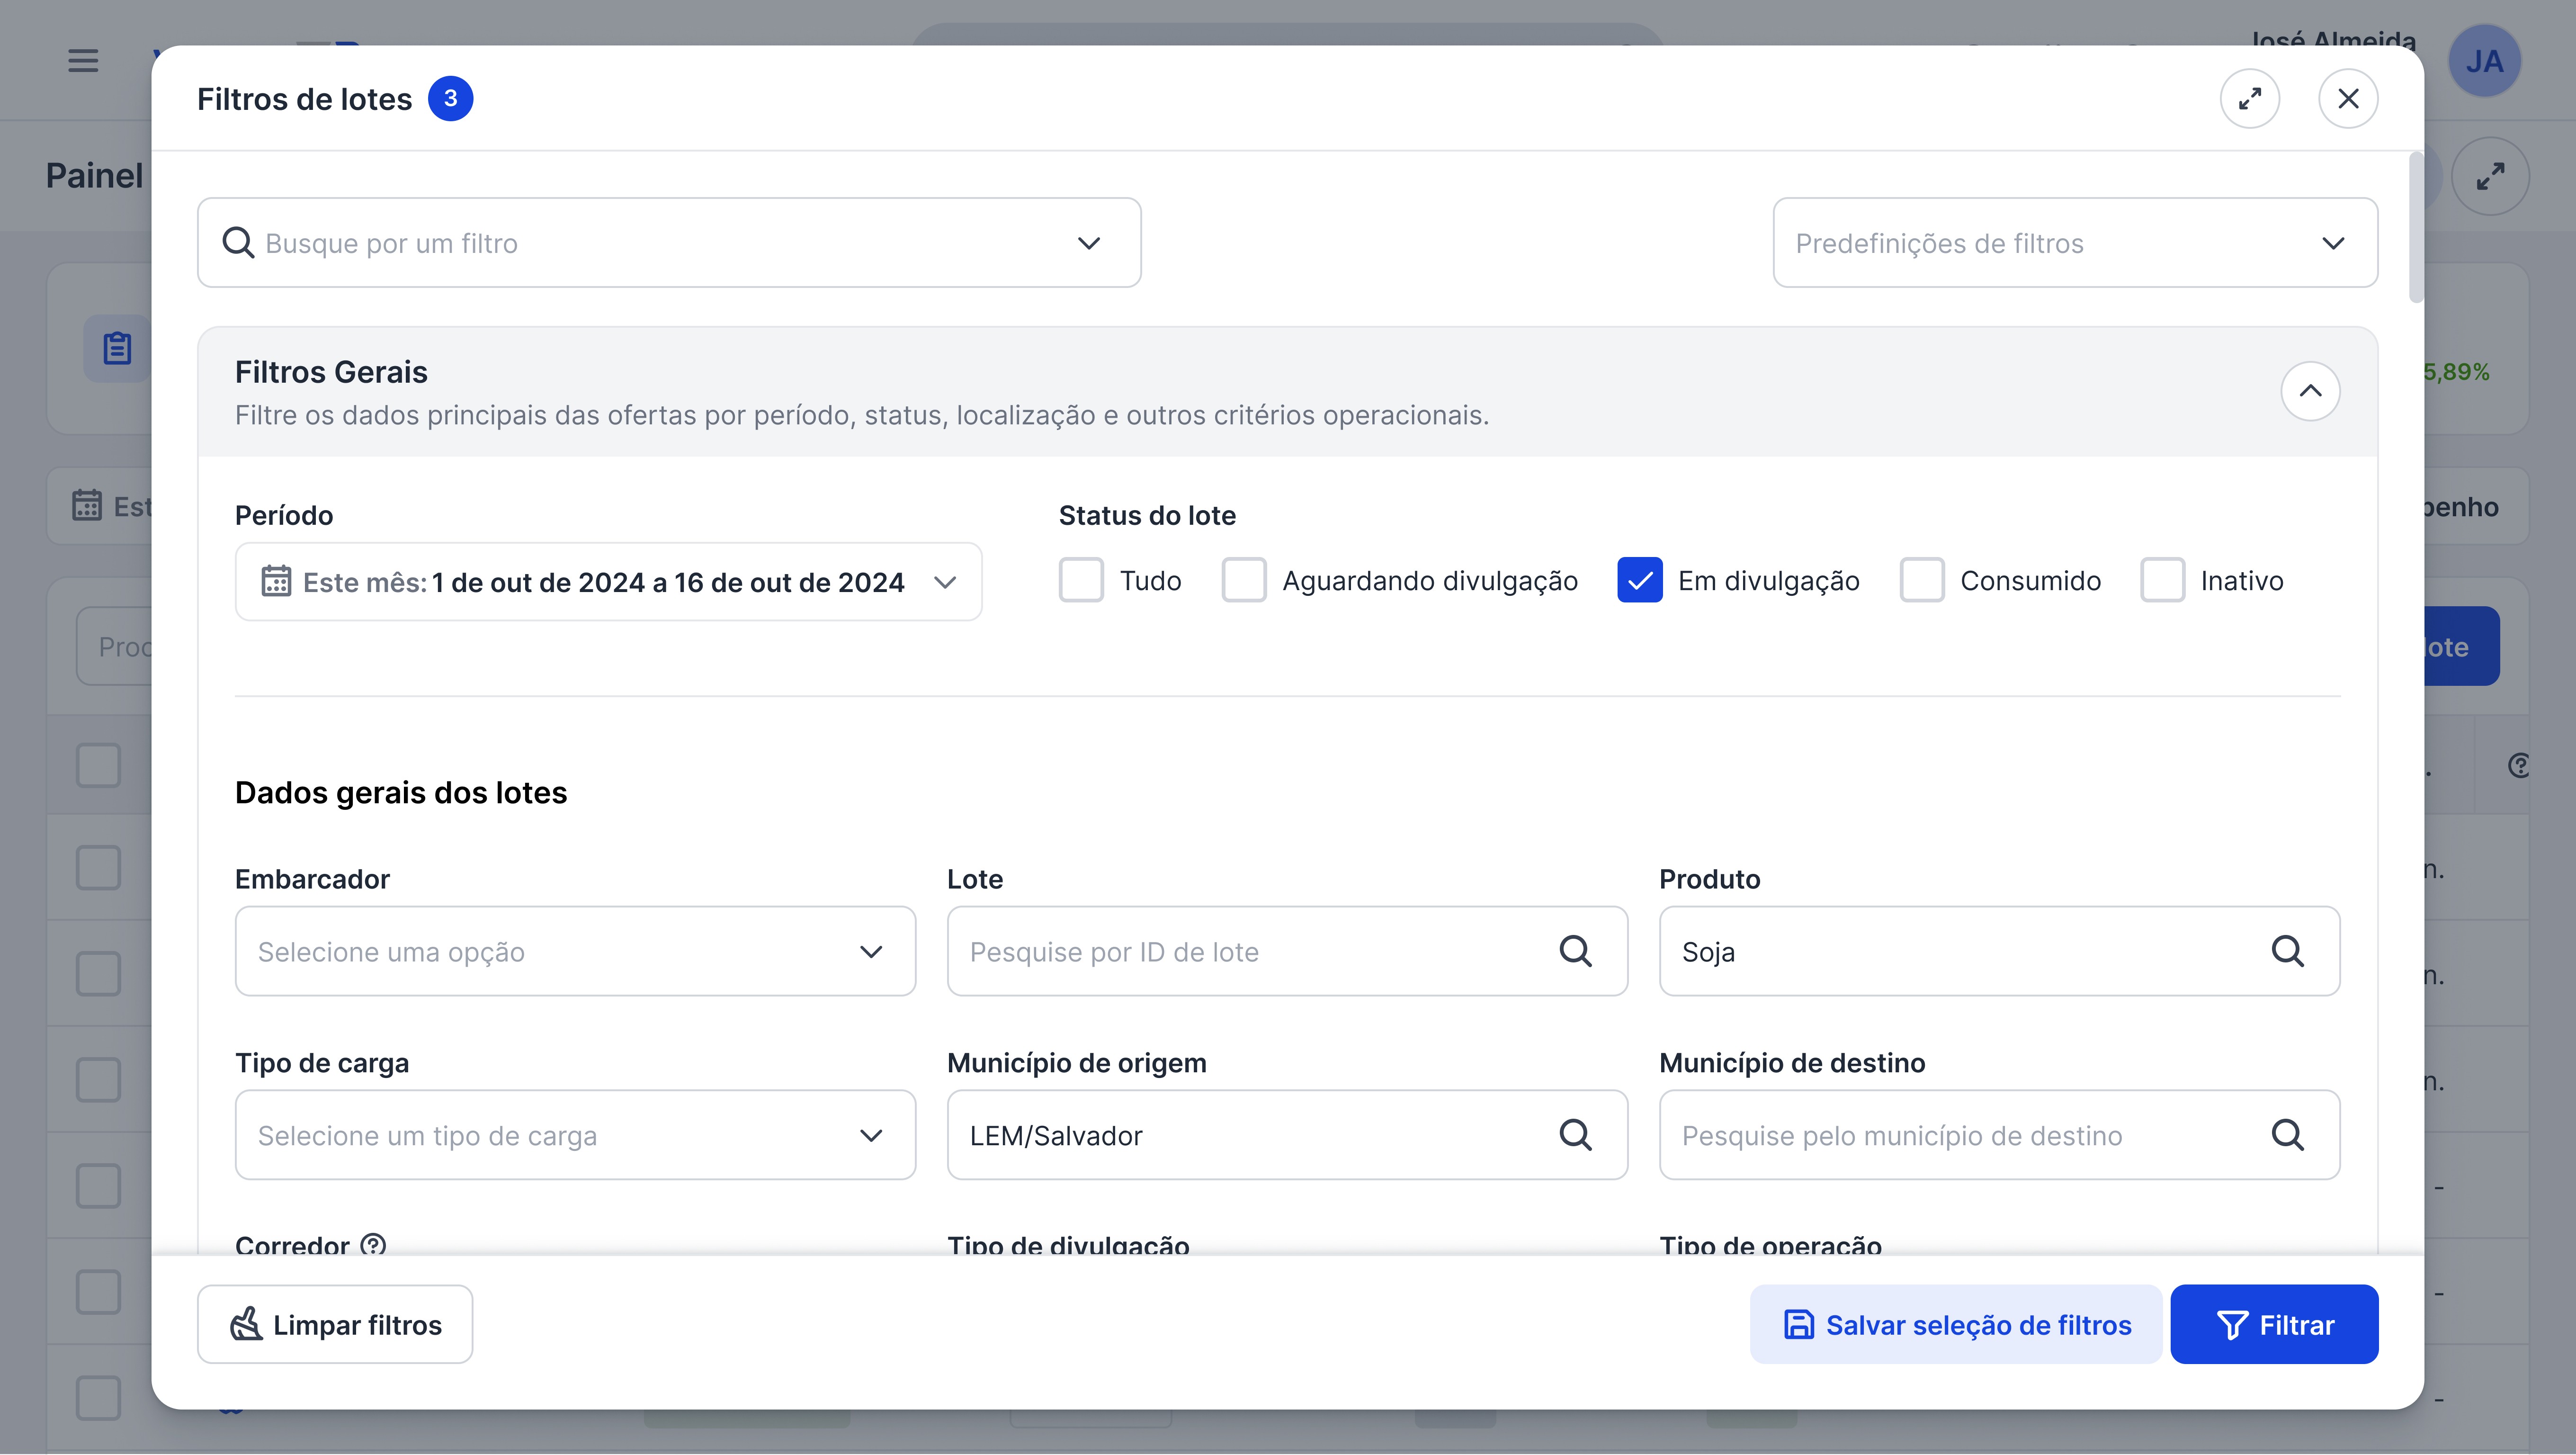Close the Filtros de lotes dialog

pos(2348,99)
